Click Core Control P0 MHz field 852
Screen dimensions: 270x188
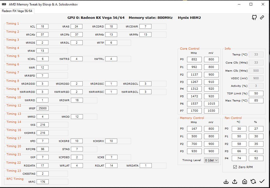pos(194,60)
